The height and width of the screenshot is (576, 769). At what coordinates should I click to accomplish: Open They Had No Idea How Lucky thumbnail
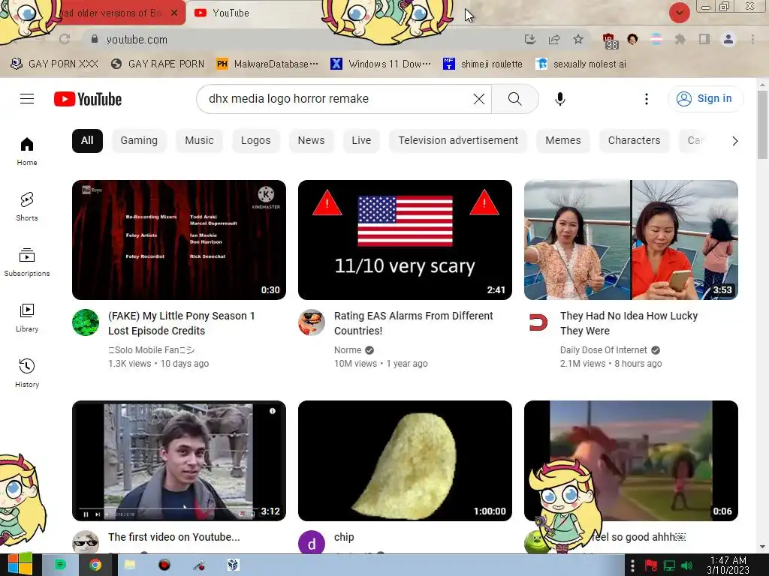631,240
